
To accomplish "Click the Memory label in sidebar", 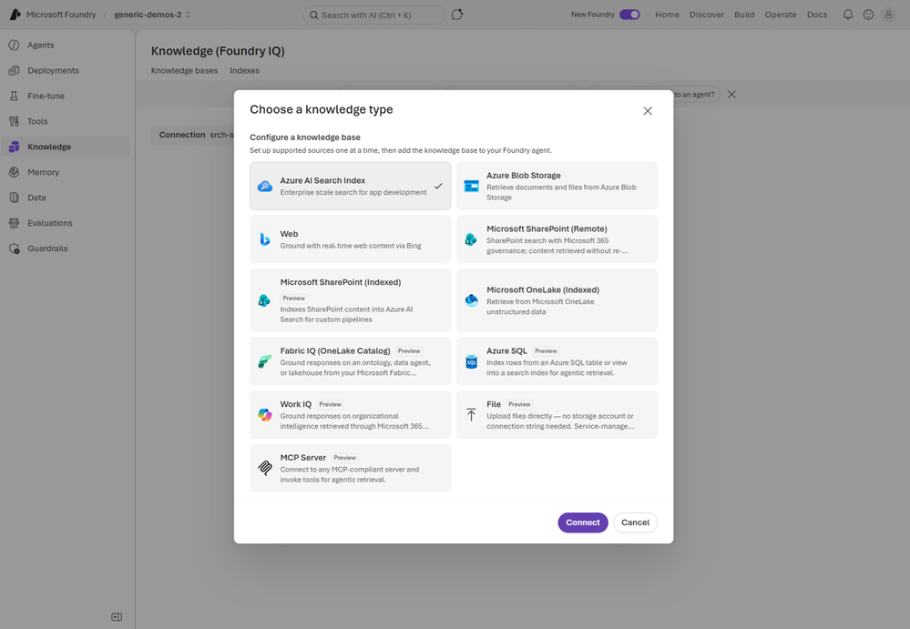I will coord(43,172).
